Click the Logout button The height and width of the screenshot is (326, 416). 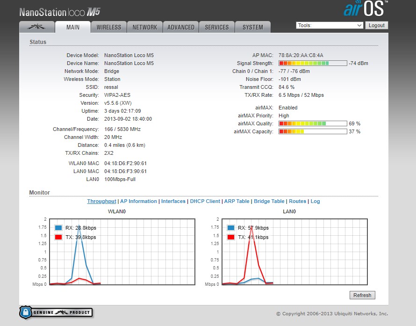click(x=376, y=25)
